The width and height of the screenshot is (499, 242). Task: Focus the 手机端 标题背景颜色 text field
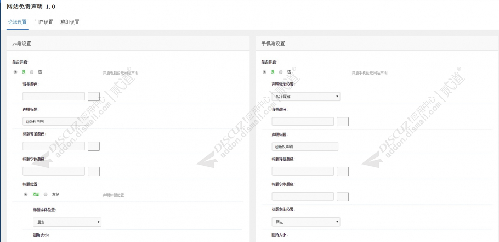pyautogui.click(x=303, y=171)
